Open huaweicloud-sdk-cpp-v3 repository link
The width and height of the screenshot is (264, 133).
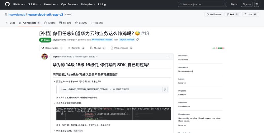[x=45, y=15]
